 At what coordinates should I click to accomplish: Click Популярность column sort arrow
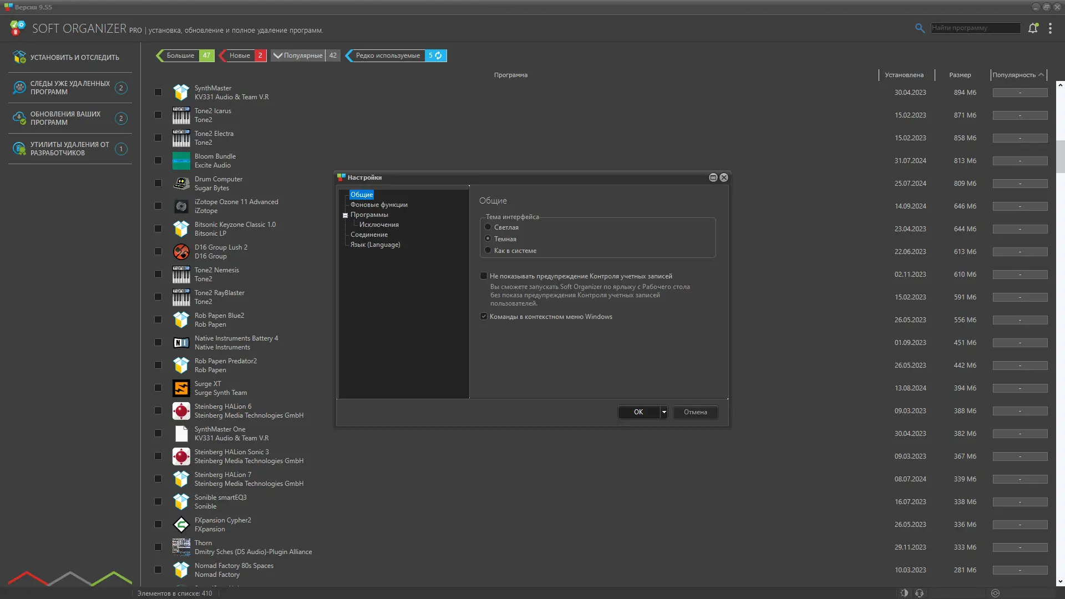[1041, 75]
